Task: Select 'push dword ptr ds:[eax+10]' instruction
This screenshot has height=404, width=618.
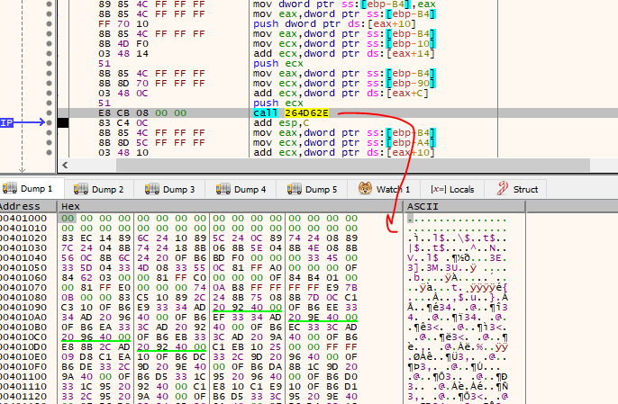Action: [334, 23]
